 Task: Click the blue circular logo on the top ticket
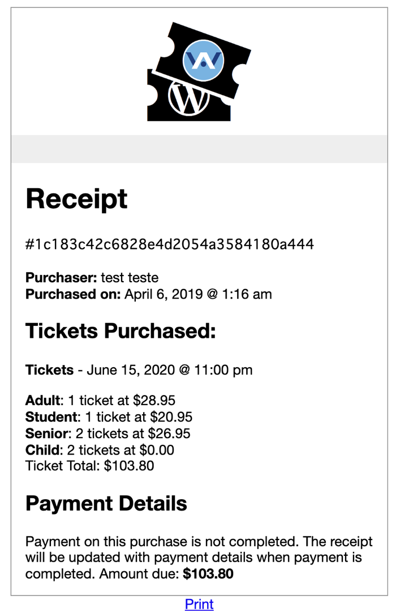[x=203, y=60]
